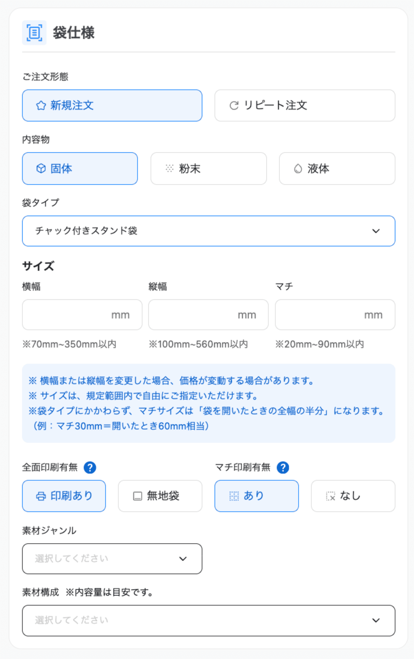The image size is (414, 659).
Task: Click the refresh icon in リピート注文
Action: pyautogui.click(x=234, y=105)
